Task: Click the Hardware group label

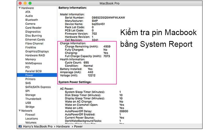Action: (x=28, y=8)
